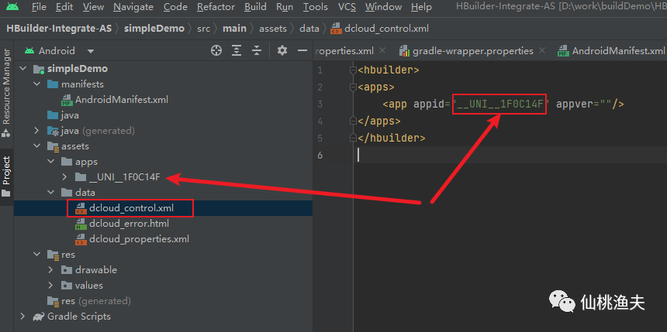This screenshot has width=667, height=332.
Task: Expand the java (generated) folder
Action: click(x=36, y=131)
